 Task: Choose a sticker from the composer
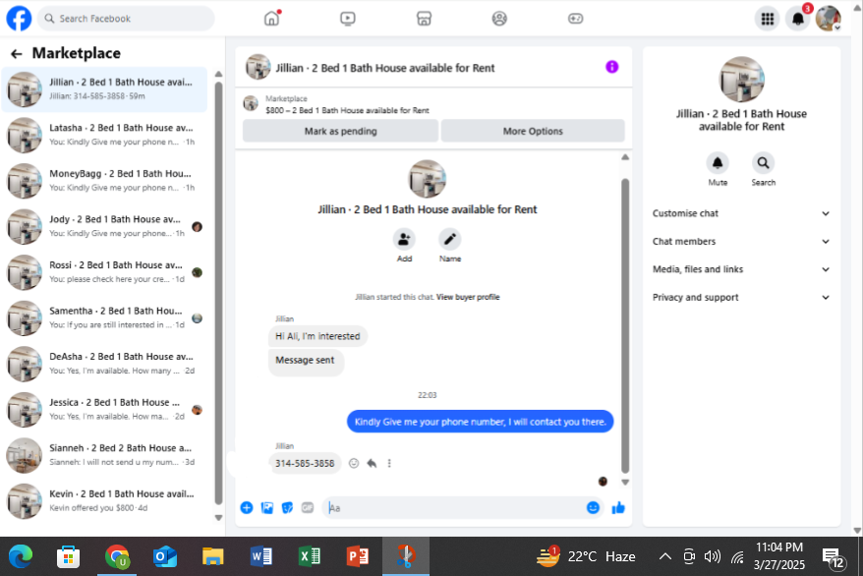click(287, 508)
